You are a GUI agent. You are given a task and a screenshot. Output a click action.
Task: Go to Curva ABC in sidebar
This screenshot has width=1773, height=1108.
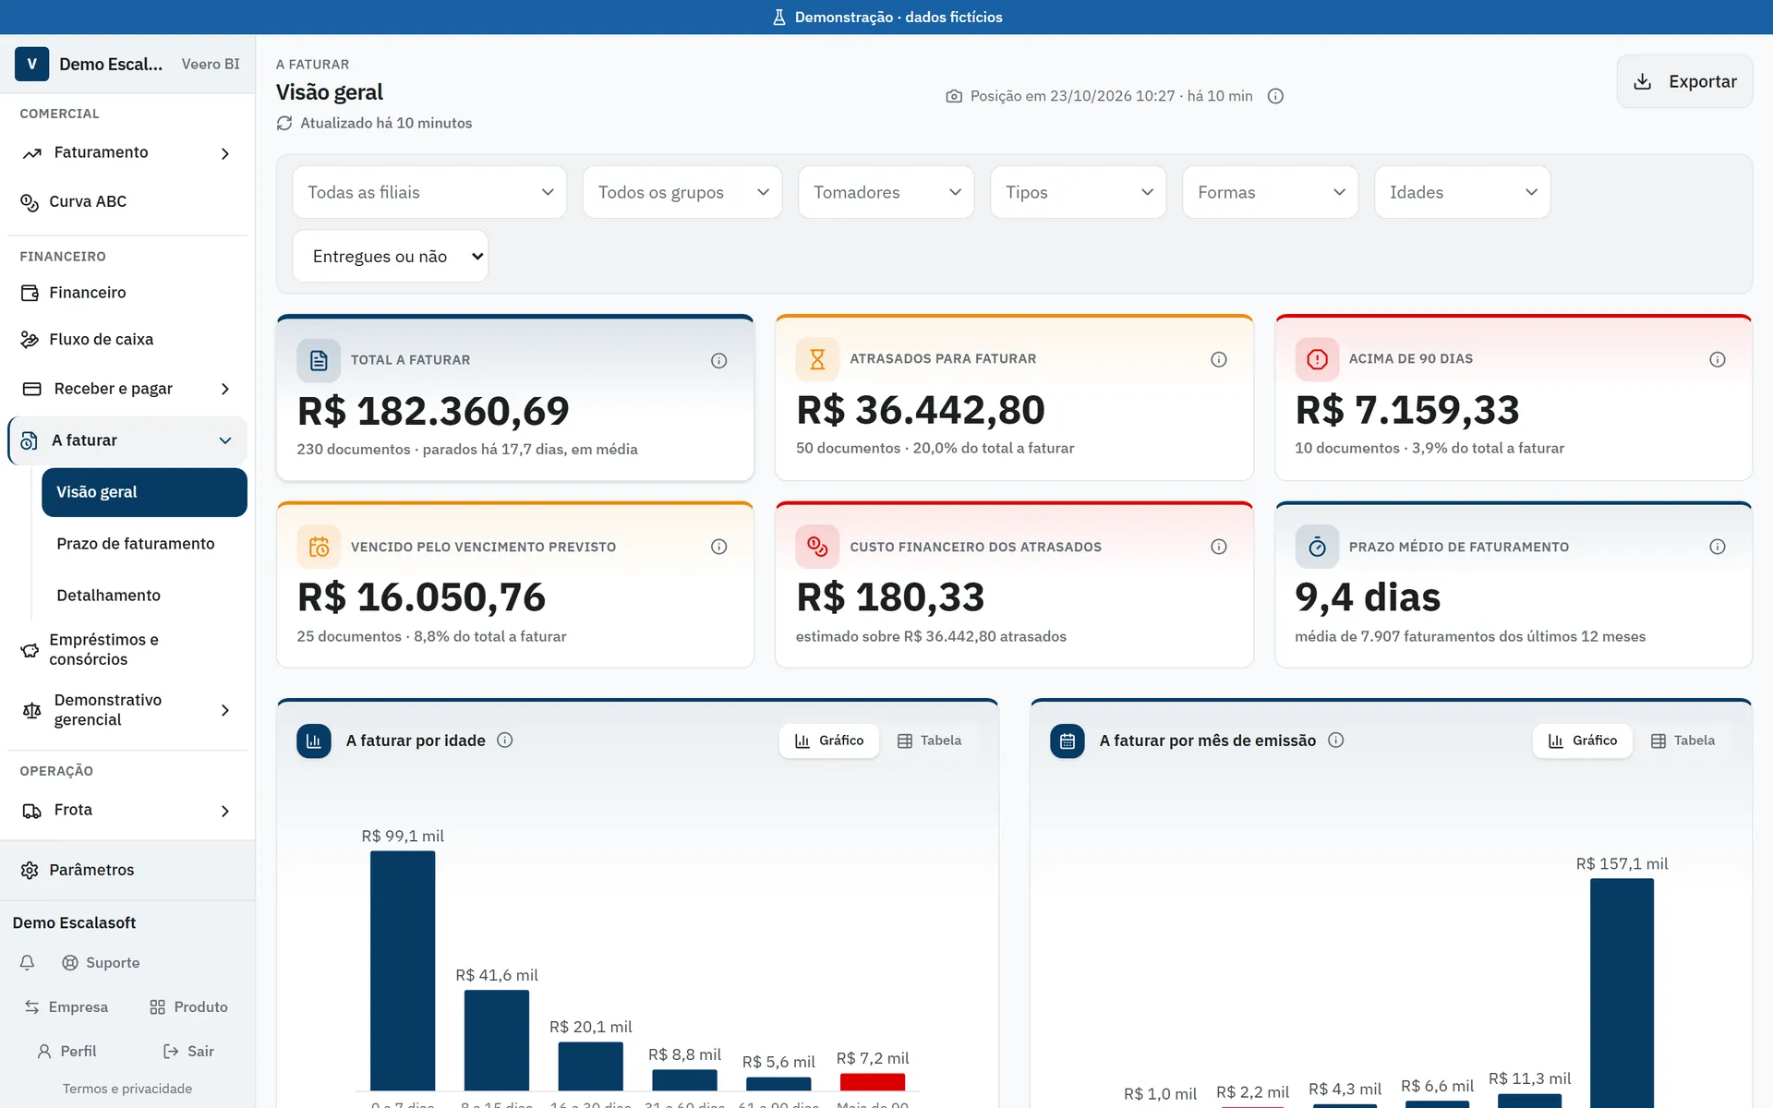point(127,201)
